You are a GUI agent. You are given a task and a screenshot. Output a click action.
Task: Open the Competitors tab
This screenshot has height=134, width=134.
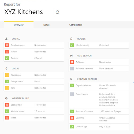pyautogui.click(x=76, y=25)
